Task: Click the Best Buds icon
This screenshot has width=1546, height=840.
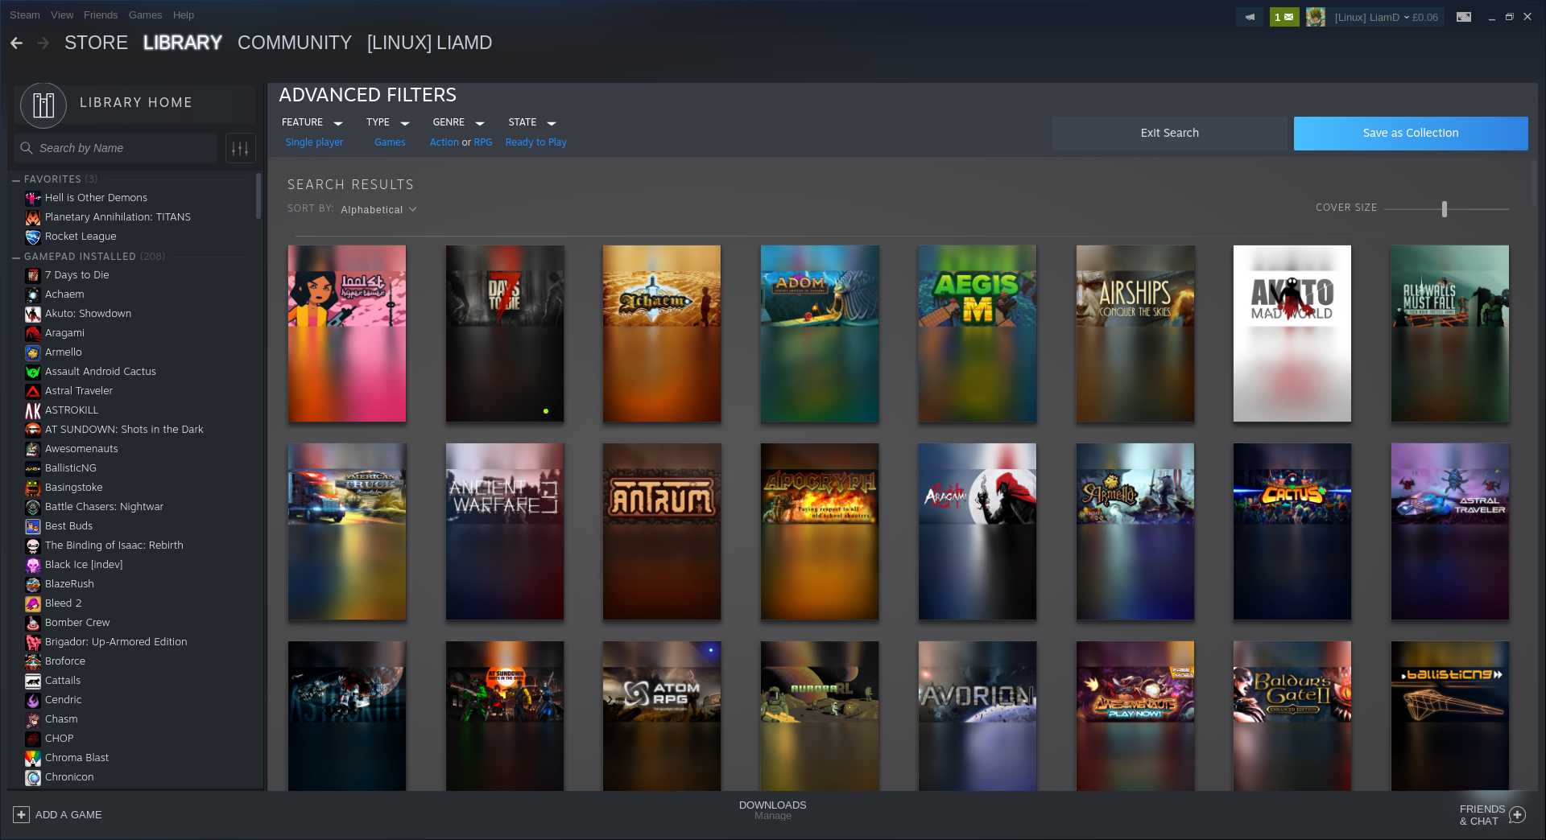Action: [33, 526]
